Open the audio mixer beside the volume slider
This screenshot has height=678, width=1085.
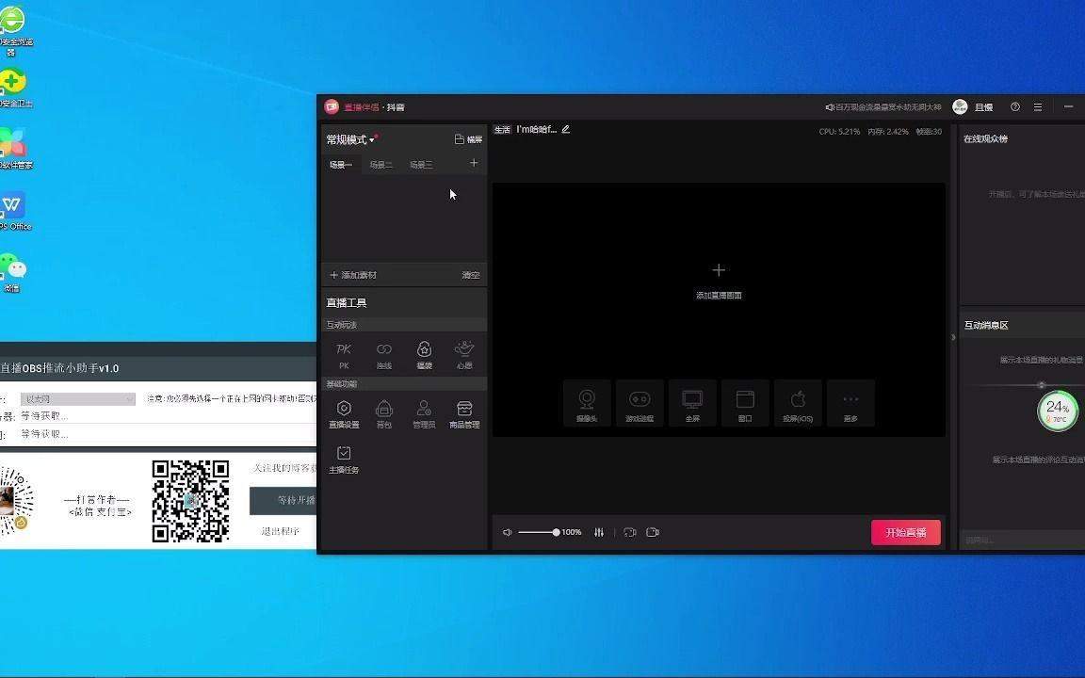tap(599, 532)
